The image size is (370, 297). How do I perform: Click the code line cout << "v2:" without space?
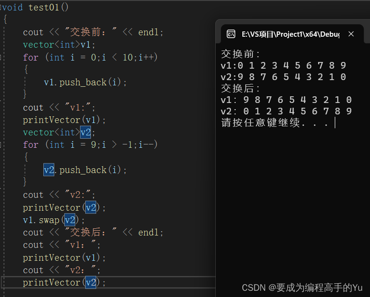[x=59, y=195]
